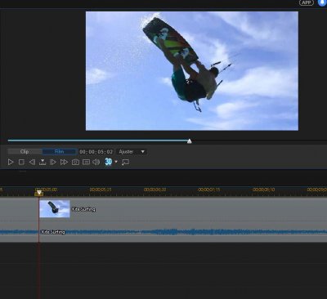Step back to the previous frame
This screenshot has height=299, width=327.
coord(32,163)
